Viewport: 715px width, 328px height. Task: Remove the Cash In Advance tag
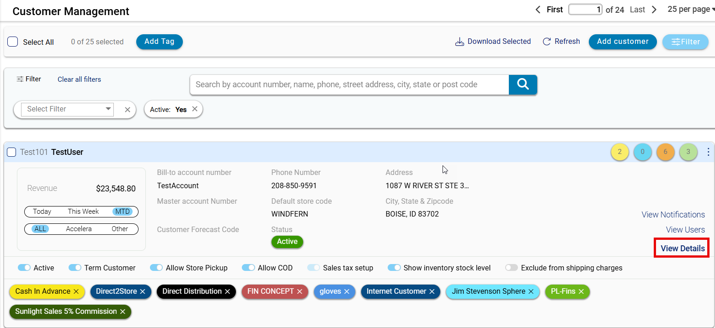(76, 291)
